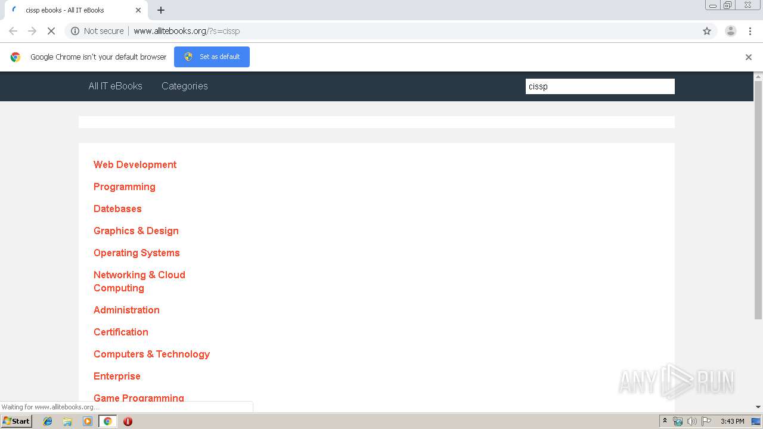Open the Chrome profile avatar
The width and height of the screenshot is (763, 429).
[731, 31]
